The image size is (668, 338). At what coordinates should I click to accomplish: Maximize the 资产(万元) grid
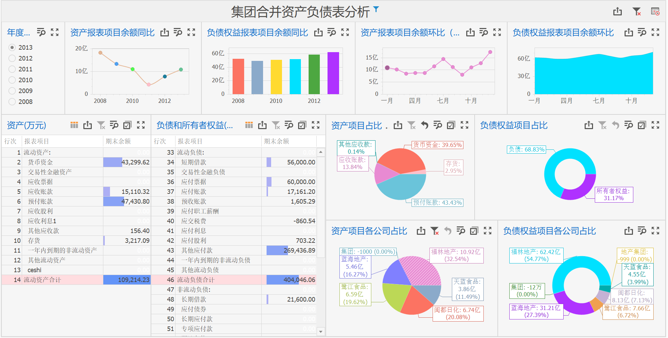tap(141, 125)
